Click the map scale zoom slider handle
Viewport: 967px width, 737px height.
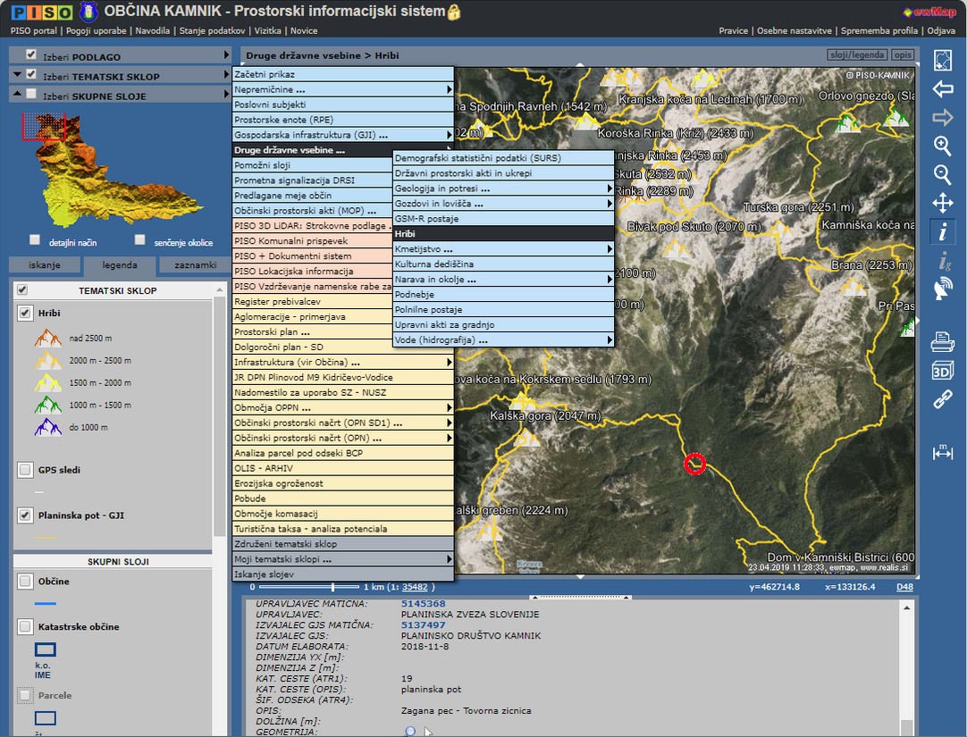click(x=333, y=587)
